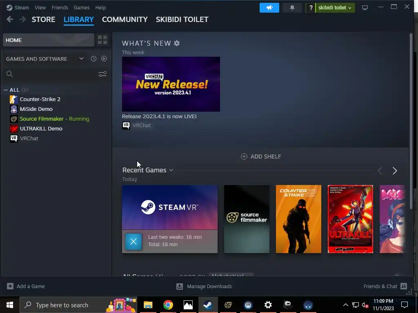The height and width of the screenshot is (313, 418).
Task: Select Source Filmmaker - Running entry
Action: [54, 119]
